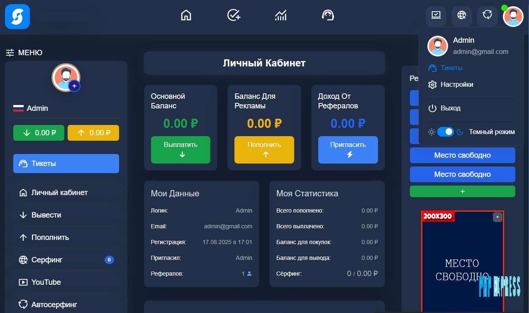Click the registration date 17.08.2025 в 17:01

pyautogui.click(x=227, y=242)
